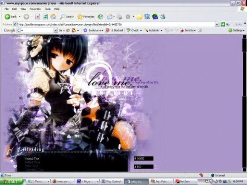Click the green Messenger tray icon
Viewport: 247px width, 185px height.
229,181
